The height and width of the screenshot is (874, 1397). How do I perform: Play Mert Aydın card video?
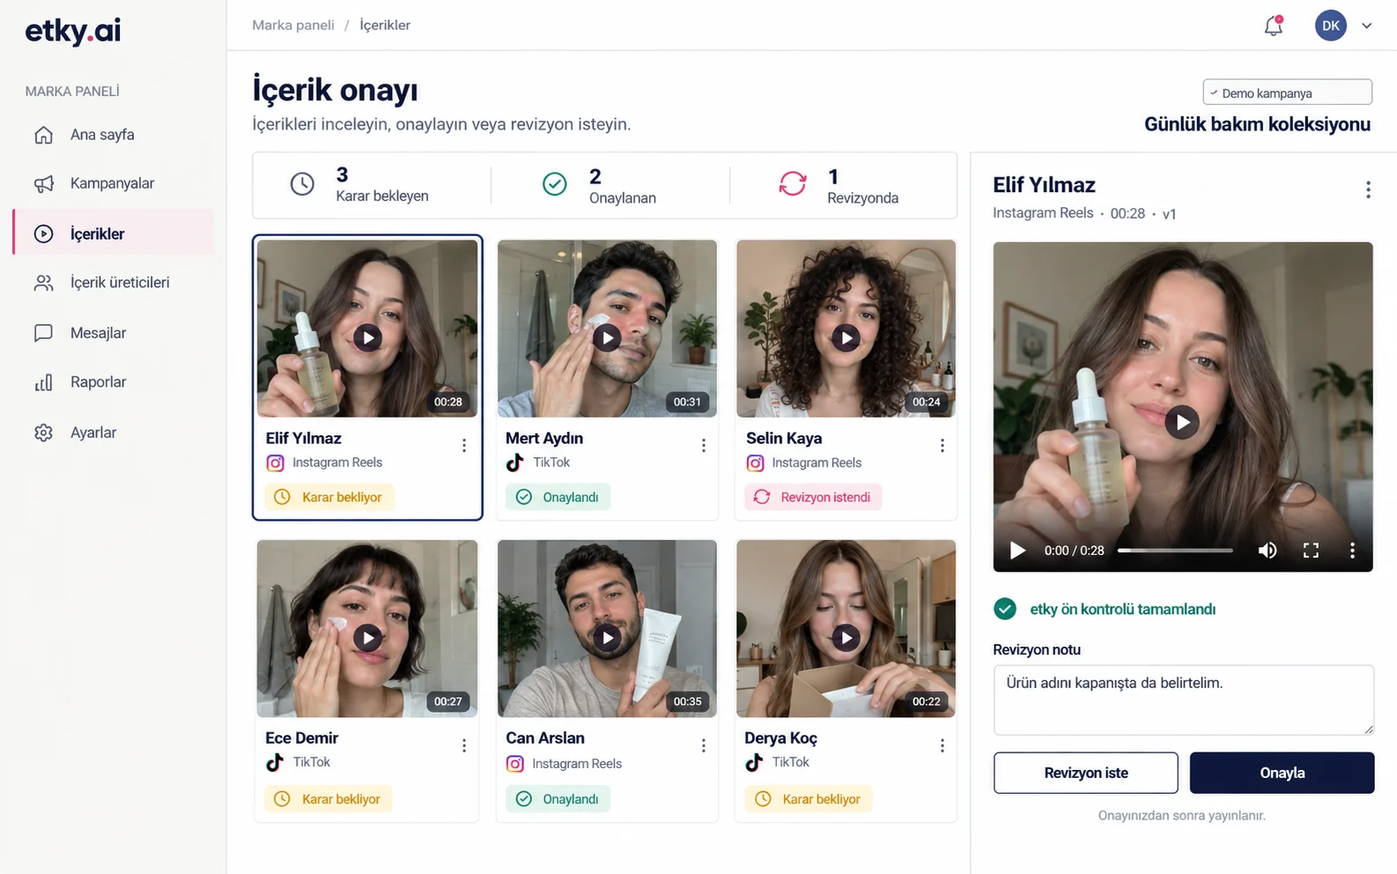click(x=607, y=337)
